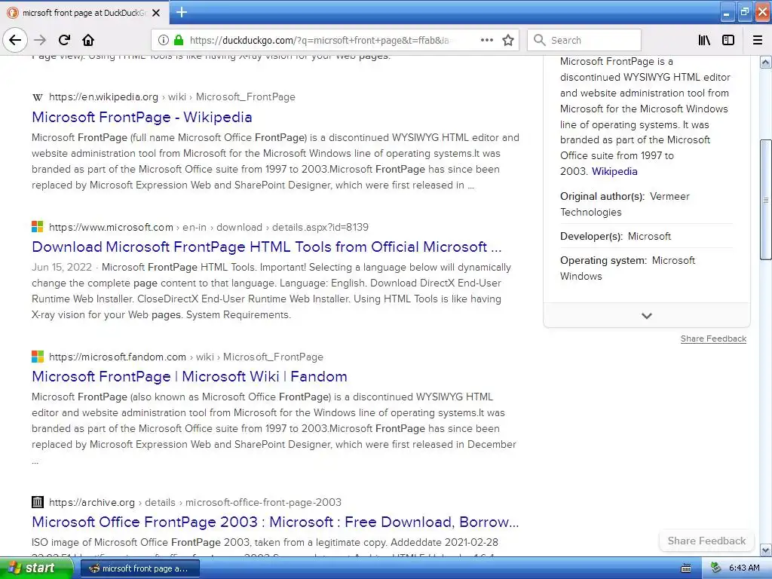Open page actions three-dot menu
772x579 pixels.
[487, 40]
